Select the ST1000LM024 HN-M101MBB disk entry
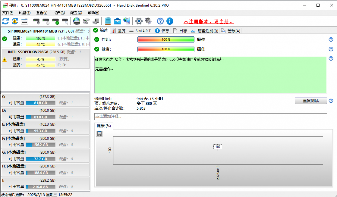The height and width of the screenshot is (197, 337). (45, 38)
